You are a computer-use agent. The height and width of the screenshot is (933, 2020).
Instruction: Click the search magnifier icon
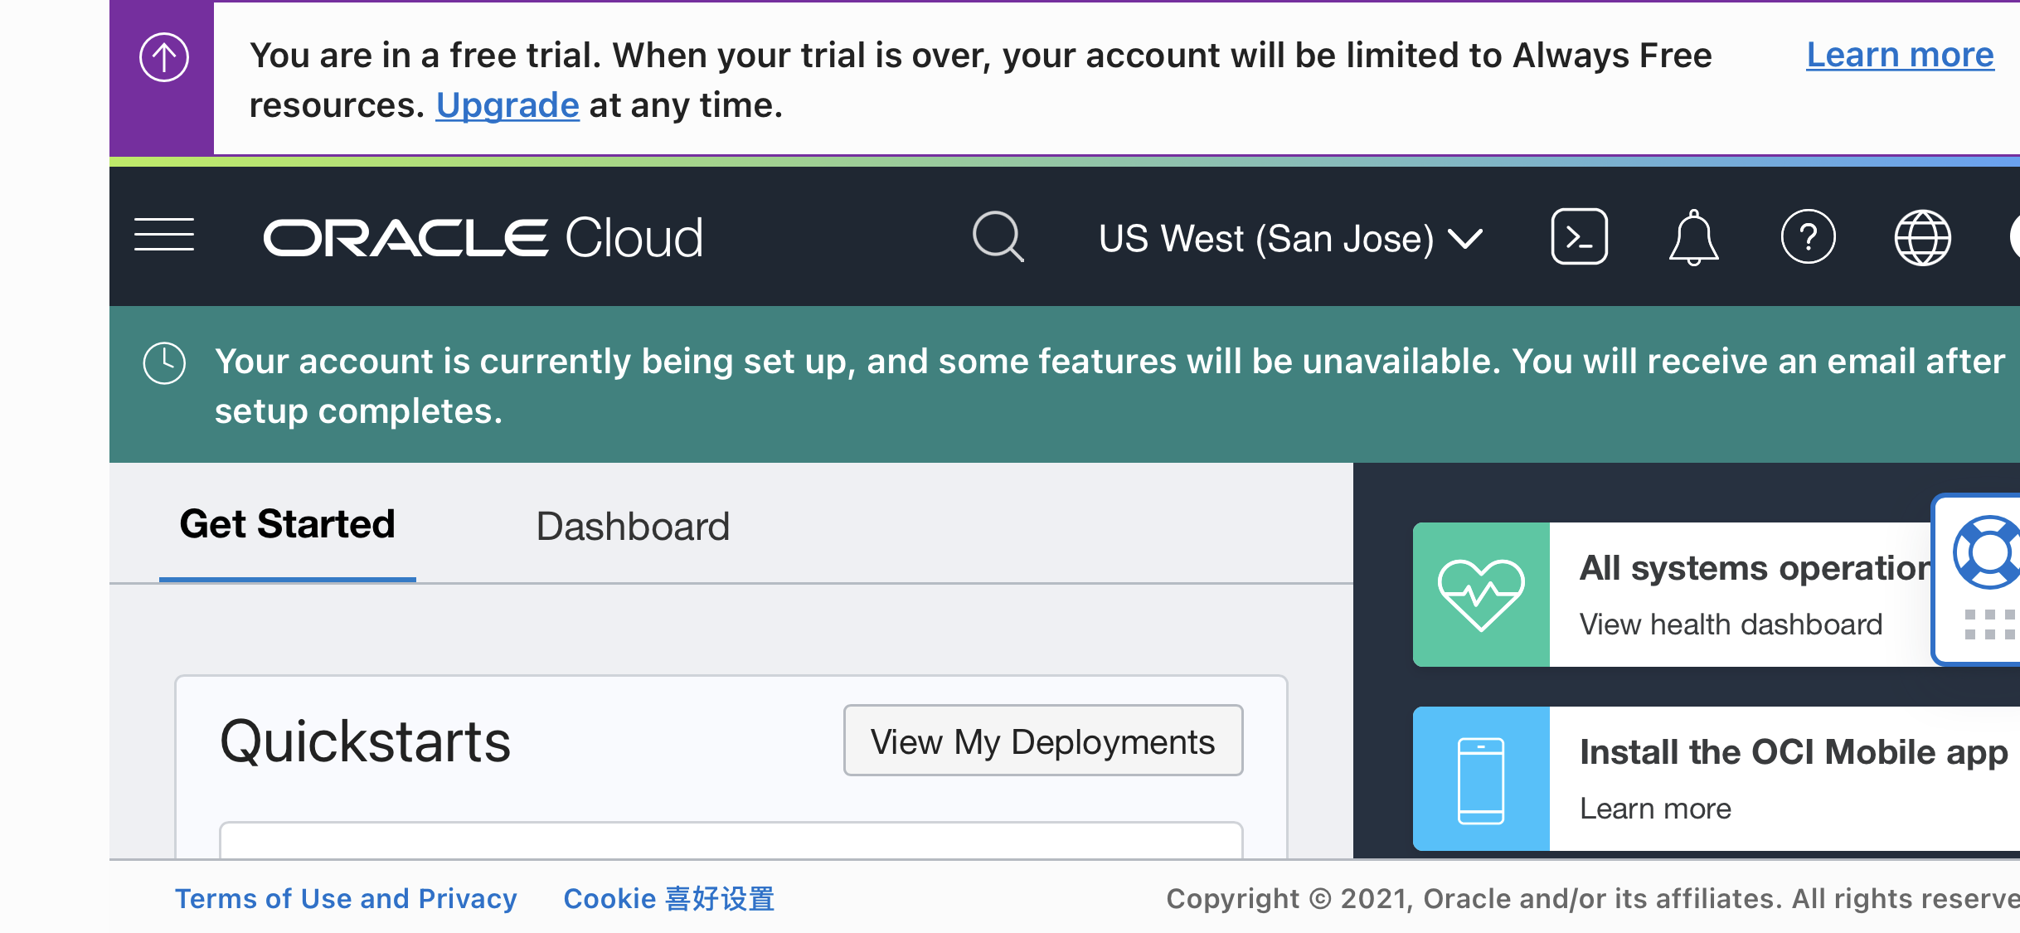[998, 237]
